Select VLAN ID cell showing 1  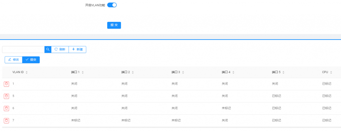click(13, 84)
